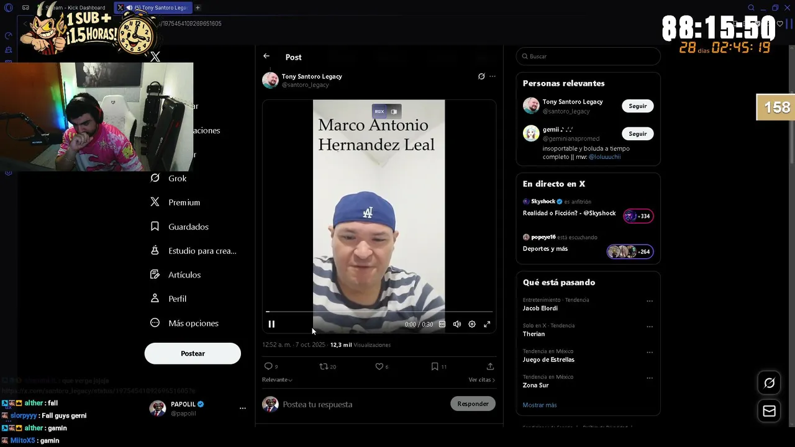This screenshot has height=447, width=795.
Task: Click the X logo home icon
Action: pos(155,56)
